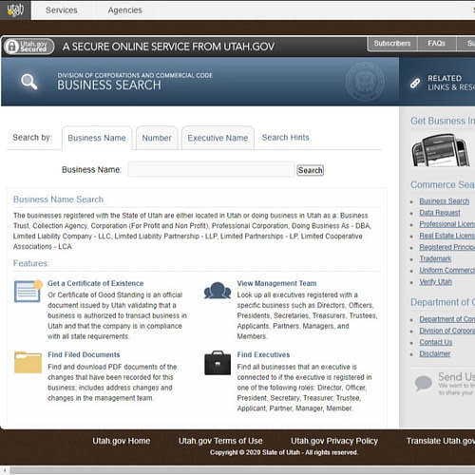The image size is (475, 475).
Task: Click the horizontal scrollbar track
Action: (x=242, y=470)
